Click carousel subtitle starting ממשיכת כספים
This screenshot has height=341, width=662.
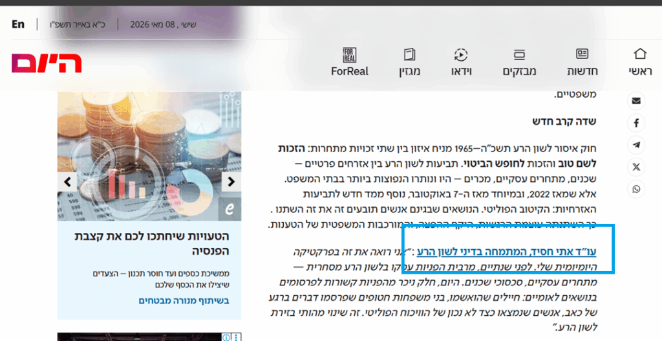161,280
